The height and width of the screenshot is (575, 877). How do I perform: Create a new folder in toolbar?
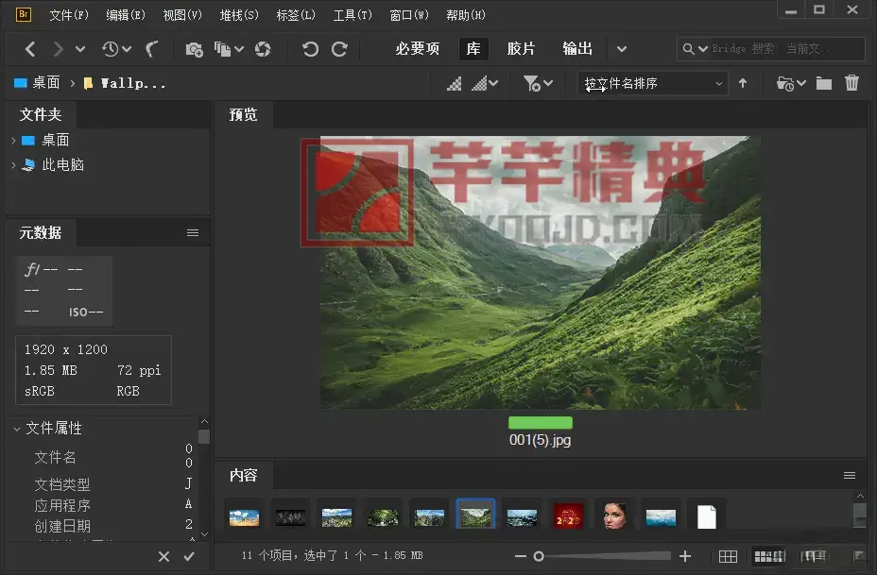(x=823, y=83)
